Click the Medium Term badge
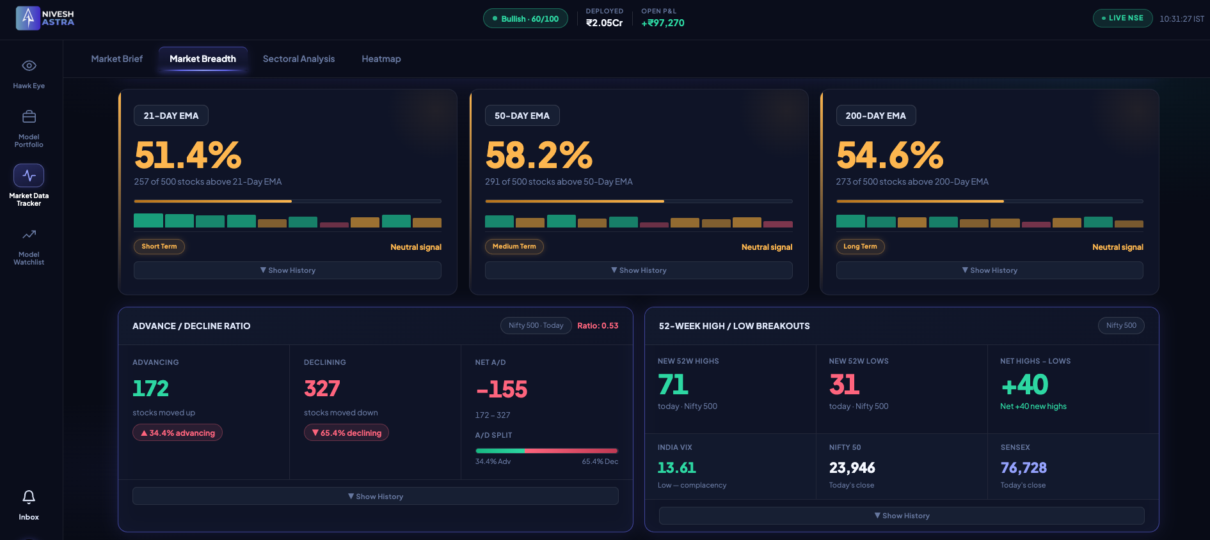The height and width of the screenshot is (540, 1210). 514,247
